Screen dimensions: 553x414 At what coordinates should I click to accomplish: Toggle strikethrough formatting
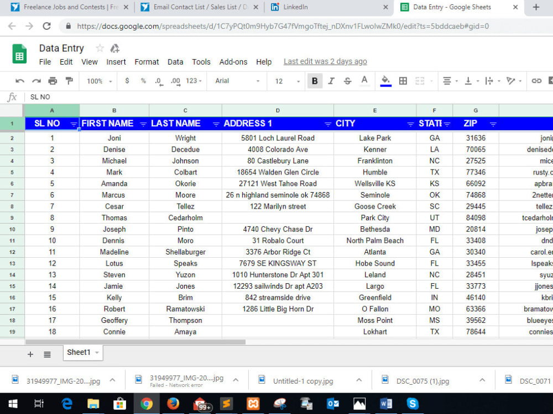[347, 81]
